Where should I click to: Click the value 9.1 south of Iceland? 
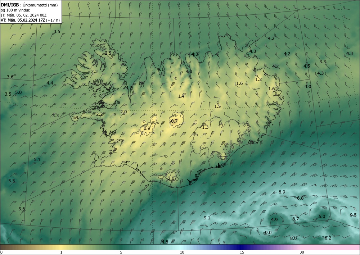coord(207,218)
